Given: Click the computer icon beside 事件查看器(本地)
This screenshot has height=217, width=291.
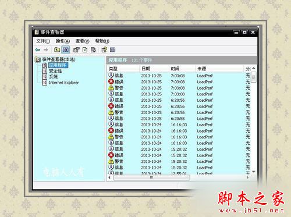Looking at the screenshot, I should 38,59.
